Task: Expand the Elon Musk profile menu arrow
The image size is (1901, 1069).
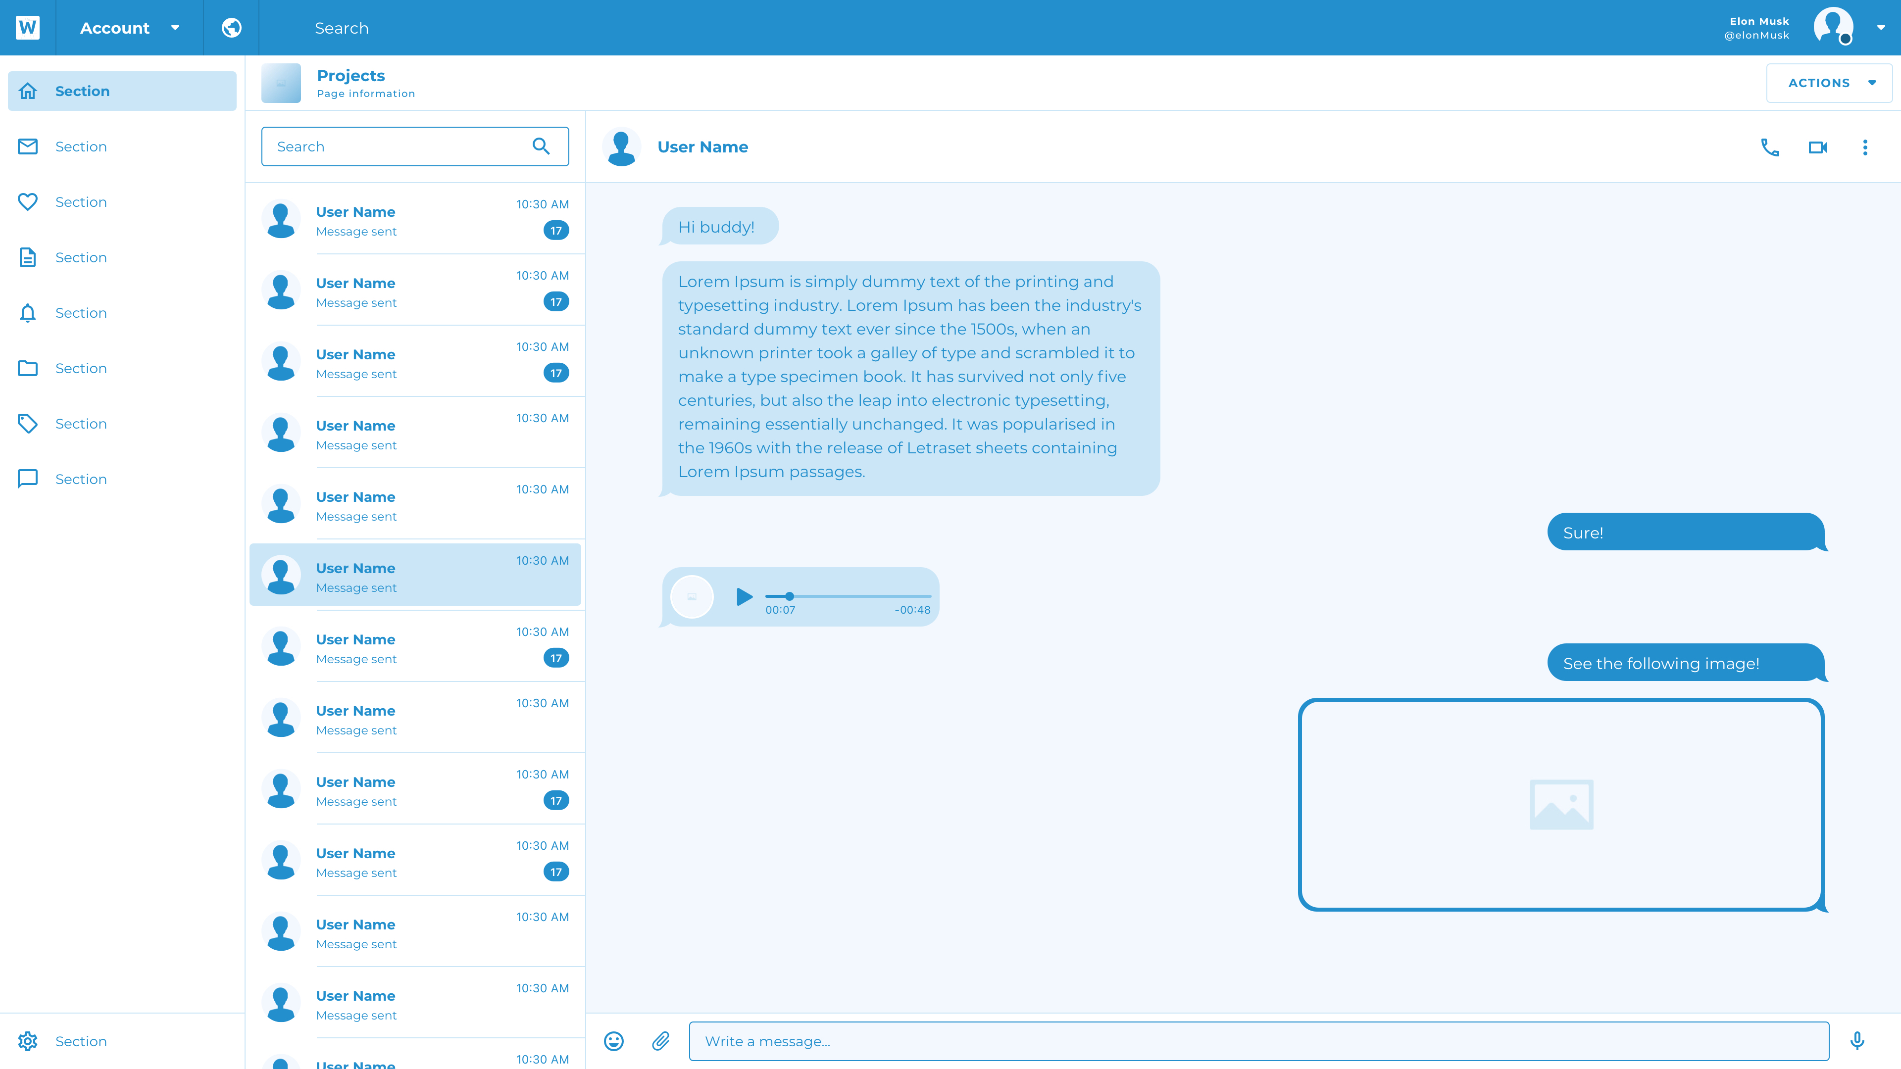Action: point(1880,27)
